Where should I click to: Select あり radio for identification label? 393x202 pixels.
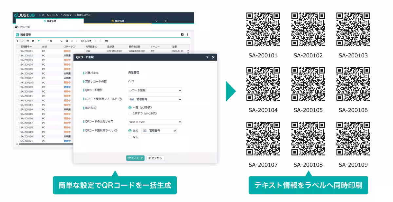(130, 131)
